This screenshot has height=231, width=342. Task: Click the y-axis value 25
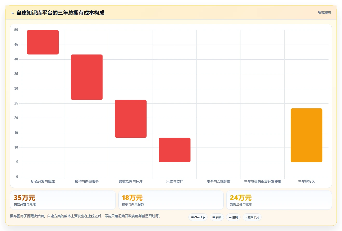pyautogui.click(x=16, y=103)
